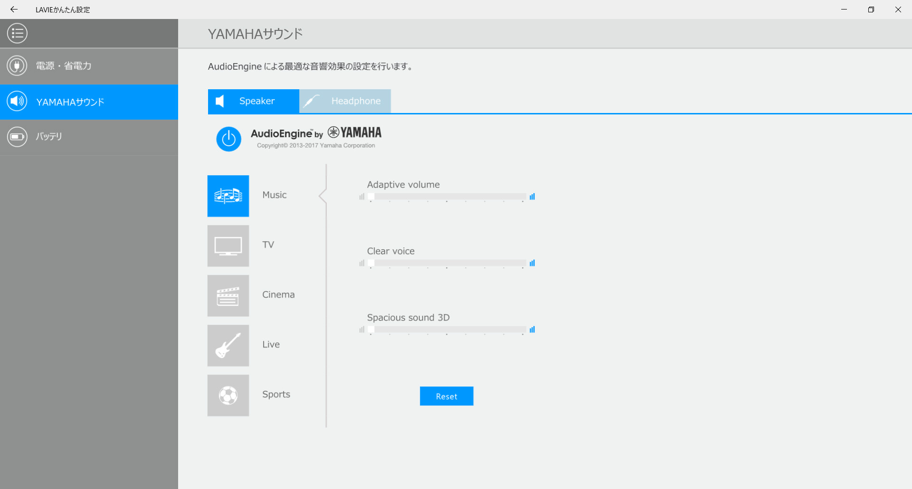Select the Cinema clapperboard preset icon
Viewport: 912px width, 489px height.
[x=228, y=296]
